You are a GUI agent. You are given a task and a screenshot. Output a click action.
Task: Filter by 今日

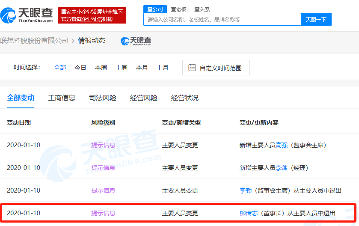point(80,68)
